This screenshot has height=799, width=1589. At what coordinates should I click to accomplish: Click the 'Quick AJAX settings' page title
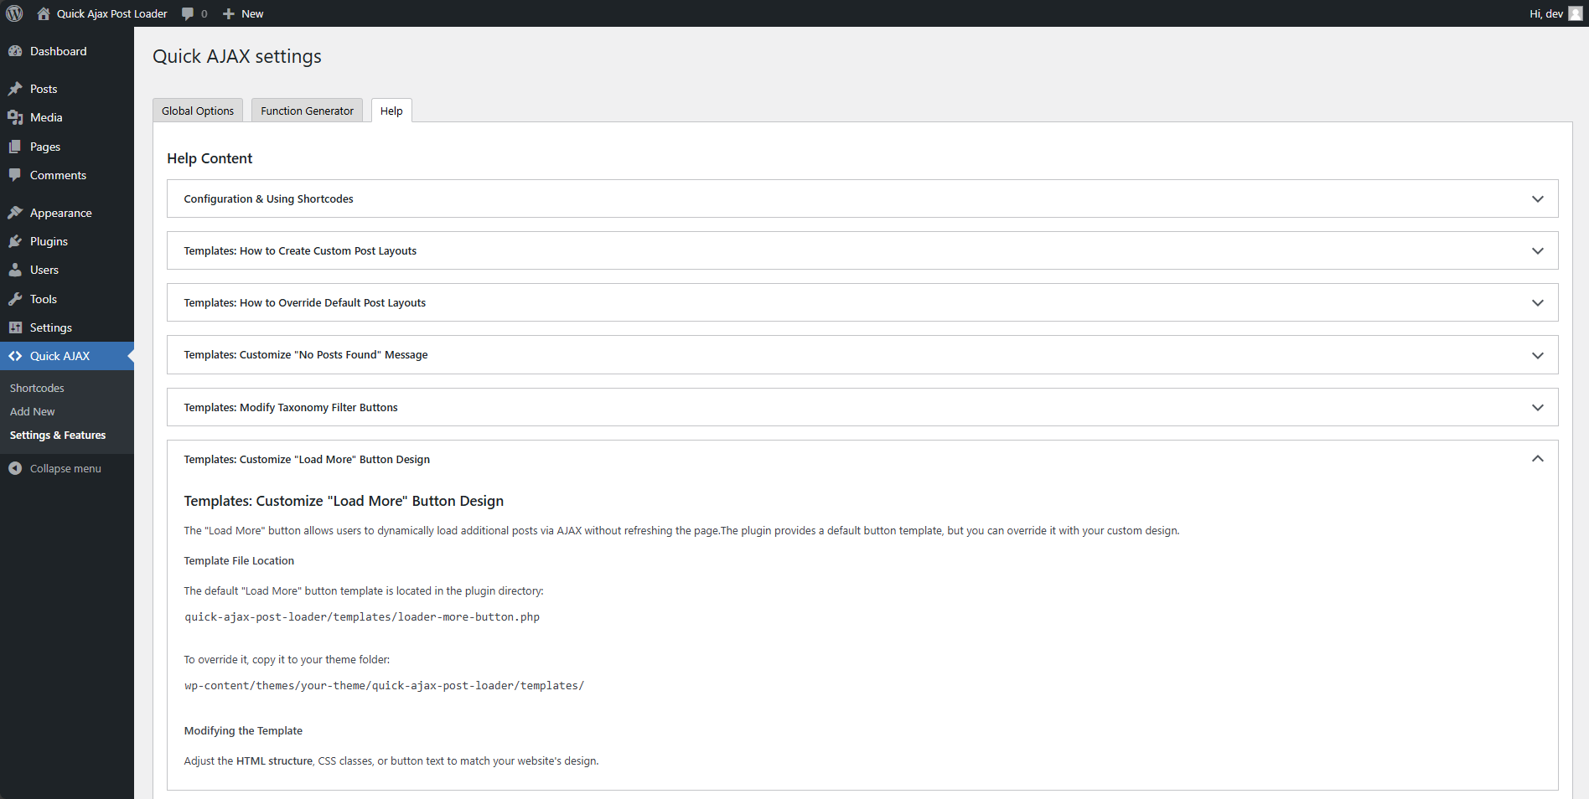tap(237, 56)
